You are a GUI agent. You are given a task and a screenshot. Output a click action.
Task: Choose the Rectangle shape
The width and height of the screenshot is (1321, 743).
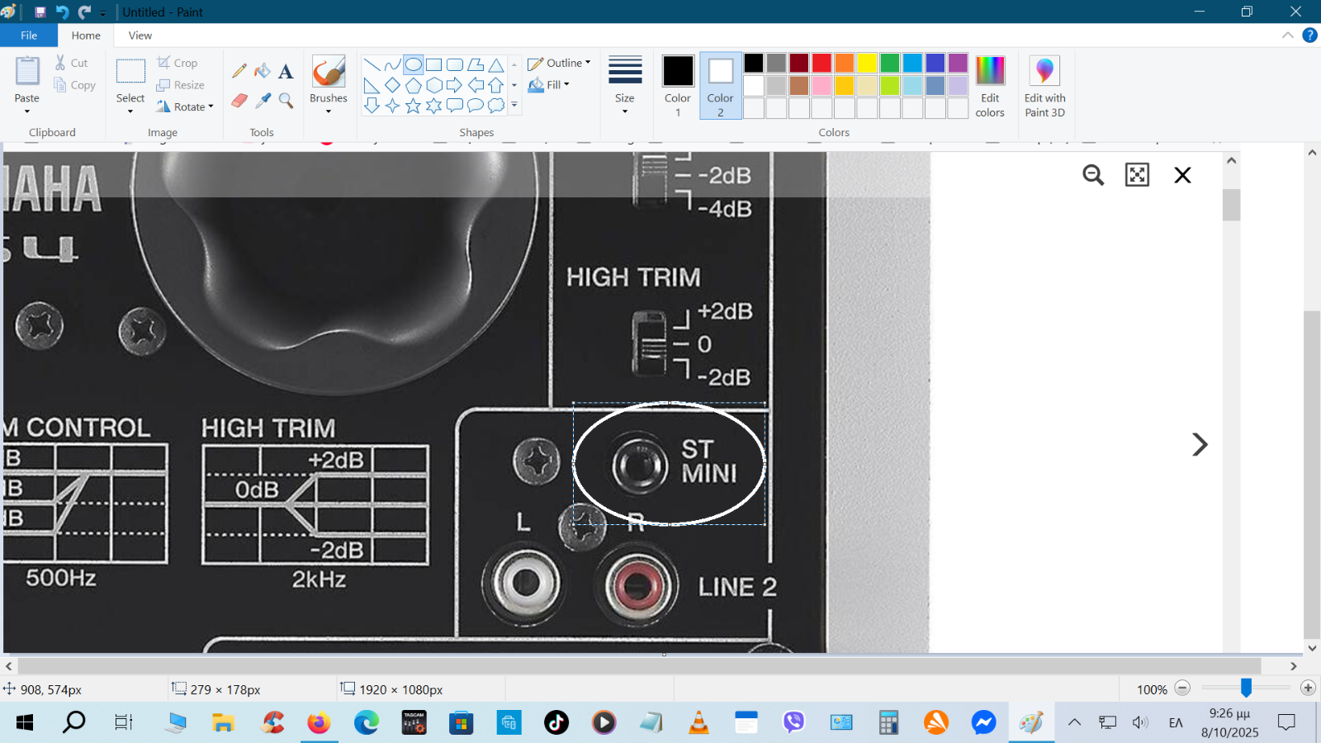pyautogui.click(x=434, y=64)
